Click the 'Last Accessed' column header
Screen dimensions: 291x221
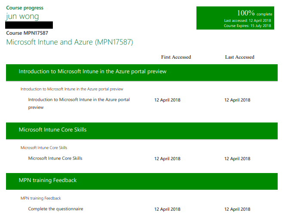(x=239, y=57)
